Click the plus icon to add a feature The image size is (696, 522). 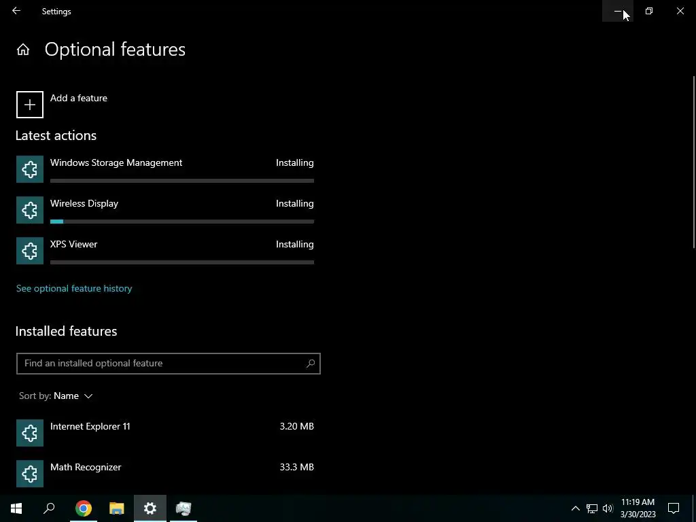click(30, 105)
